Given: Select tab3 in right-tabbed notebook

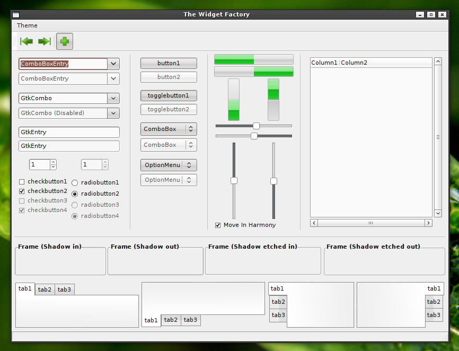Looking at the screenshot, I should click(434, 315).
